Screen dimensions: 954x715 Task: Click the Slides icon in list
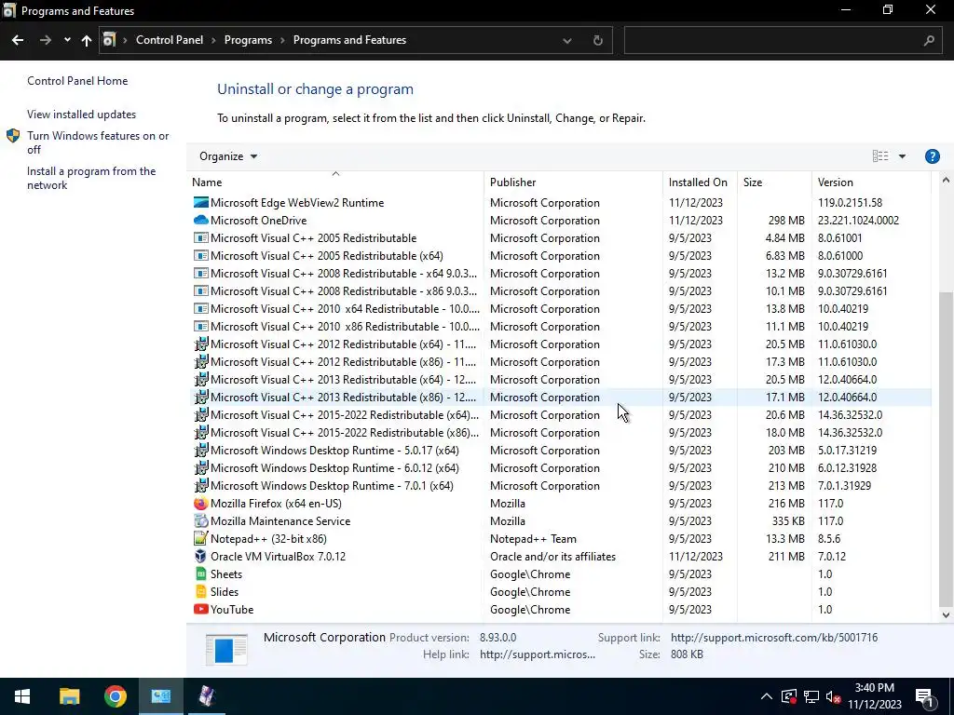coord(201,591)
